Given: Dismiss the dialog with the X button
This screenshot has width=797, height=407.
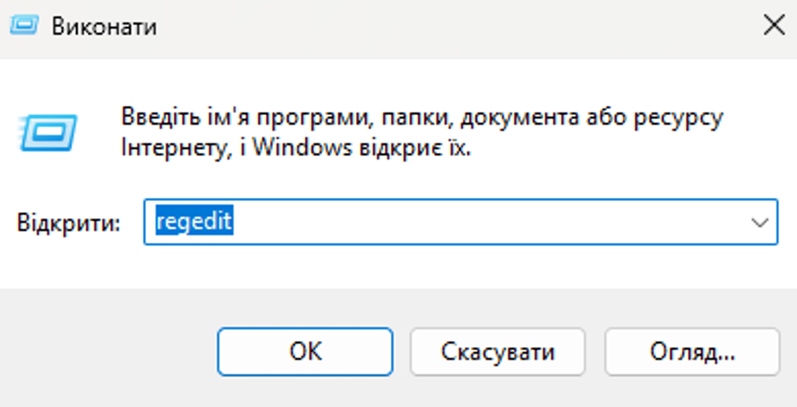Looking at the screenshot, I should point(774,25).
